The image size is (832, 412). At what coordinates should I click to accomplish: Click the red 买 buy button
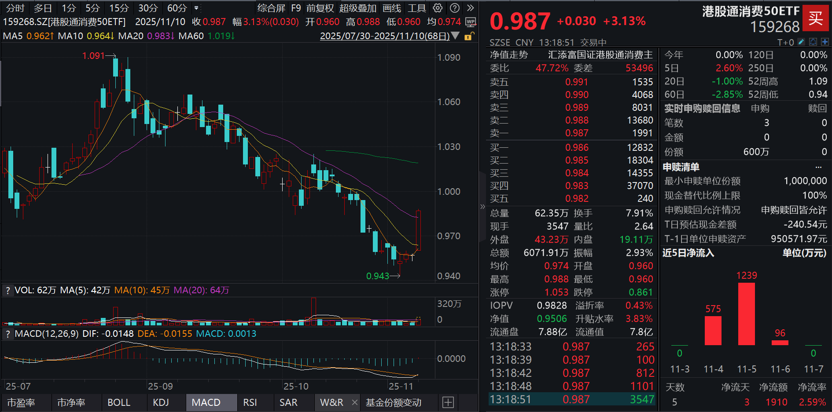[x=816, y=18]
